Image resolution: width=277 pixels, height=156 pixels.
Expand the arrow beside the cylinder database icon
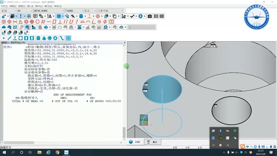click(85, 16)
